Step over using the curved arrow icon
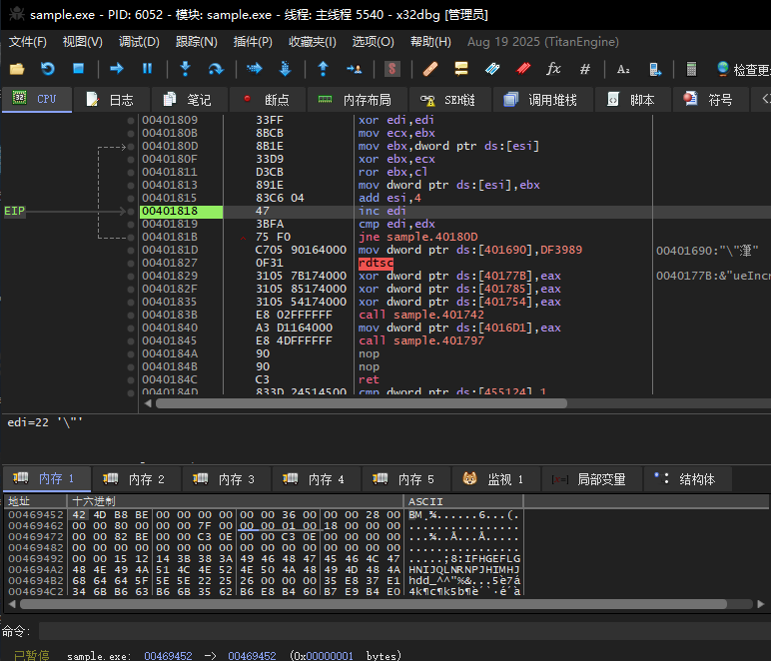 (216, 69)
